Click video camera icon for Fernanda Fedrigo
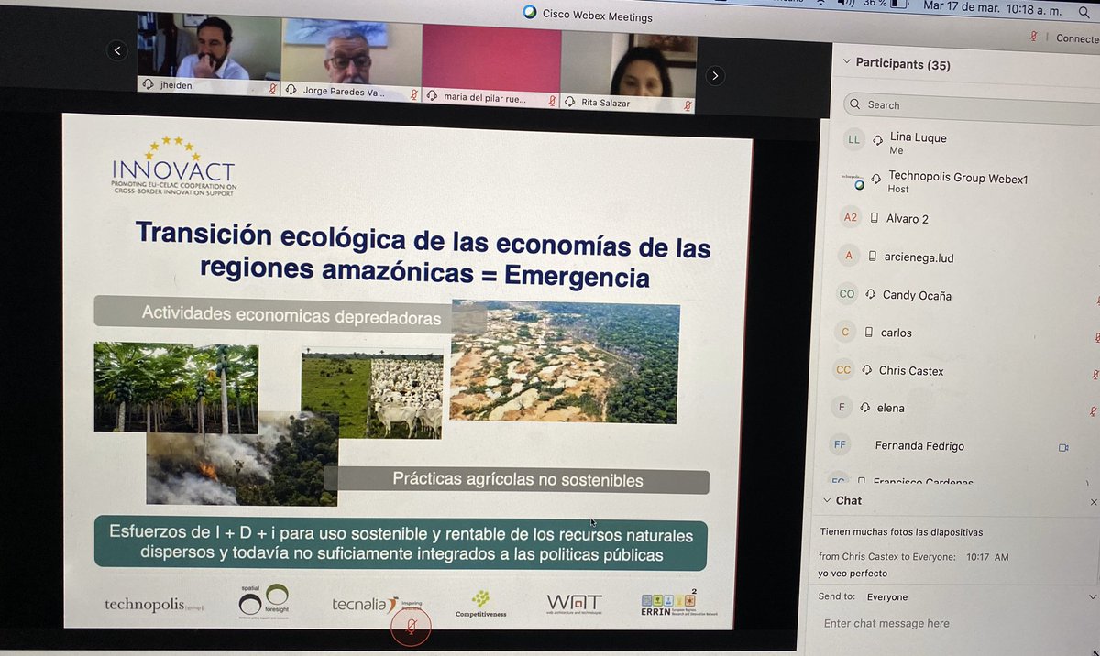This screenshot has height=656, width=1100. (x=1064, y=447)
